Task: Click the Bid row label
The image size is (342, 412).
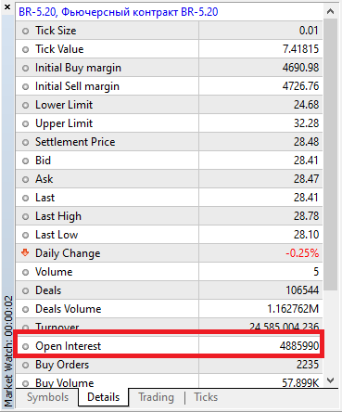Action: (43, 161)
